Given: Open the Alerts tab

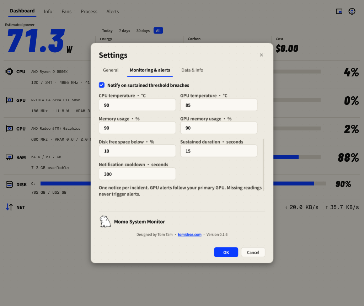Looking at the screenshot, I should coord(113,11).
